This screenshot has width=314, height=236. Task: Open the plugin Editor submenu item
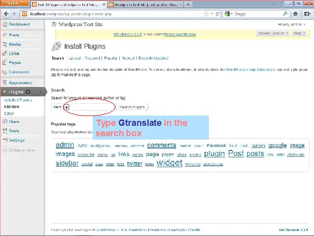(x=9, y=114)
